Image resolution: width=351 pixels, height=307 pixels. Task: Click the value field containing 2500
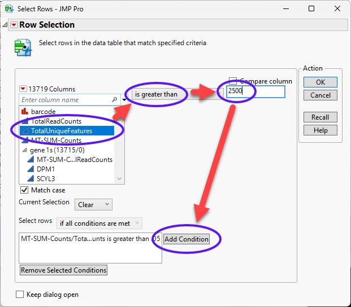click(x=255, y=91)
